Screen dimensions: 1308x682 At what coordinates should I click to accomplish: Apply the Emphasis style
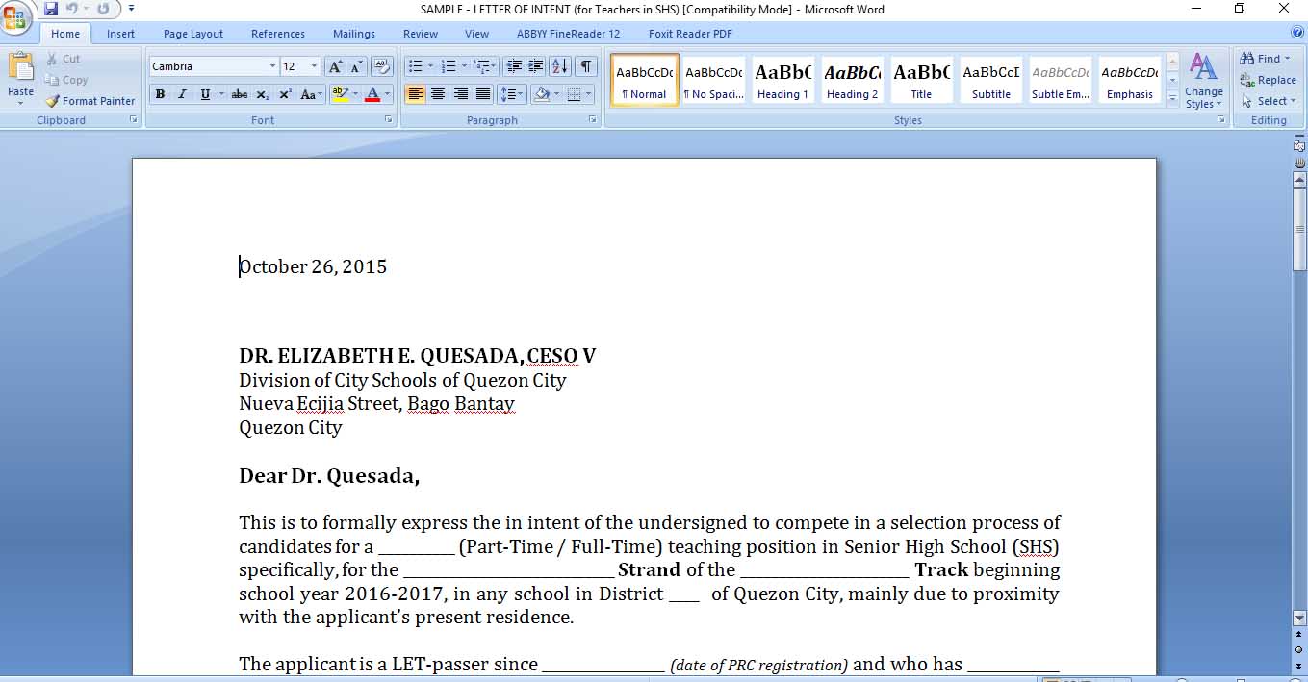tap(1129, 80)
